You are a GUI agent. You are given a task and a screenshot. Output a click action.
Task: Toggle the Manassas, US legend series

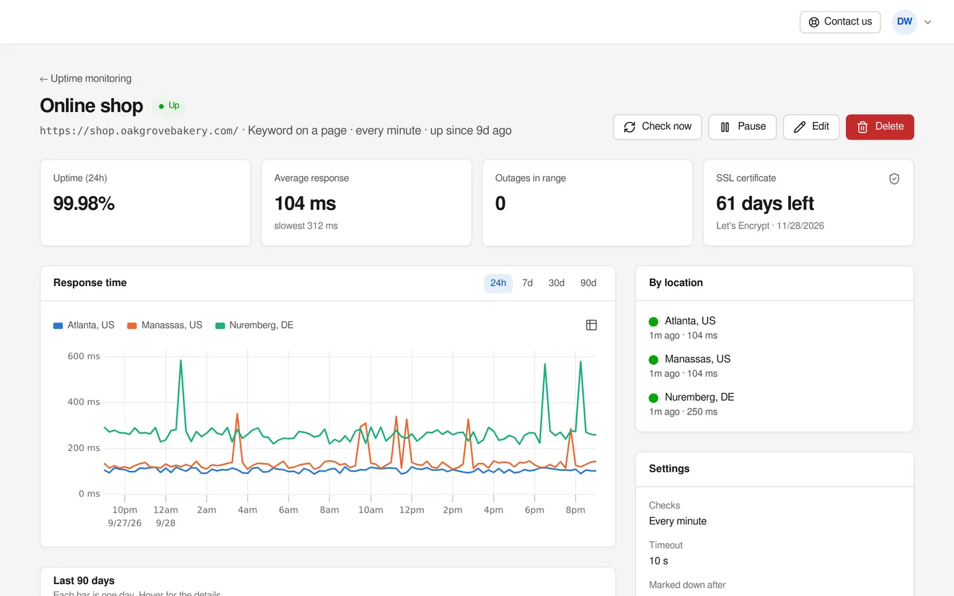pyautogui.click(x=164, y=325)
